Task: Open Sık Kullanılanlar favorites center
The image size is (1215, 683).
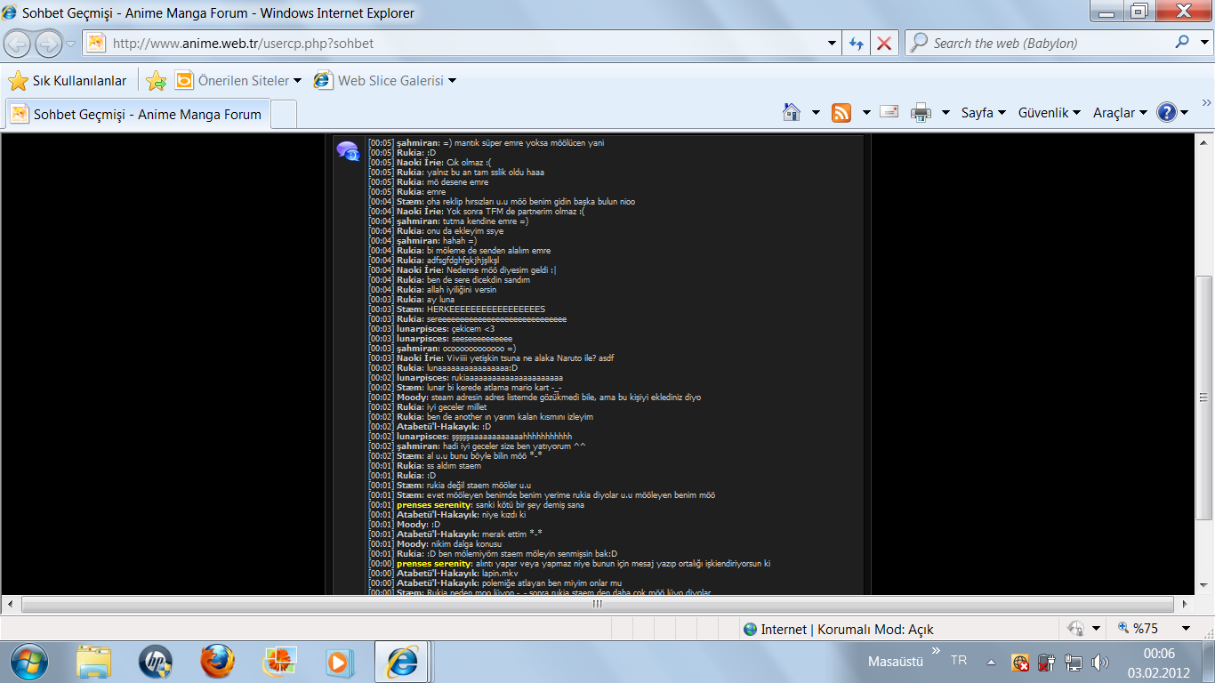Action: coord(68,81)
